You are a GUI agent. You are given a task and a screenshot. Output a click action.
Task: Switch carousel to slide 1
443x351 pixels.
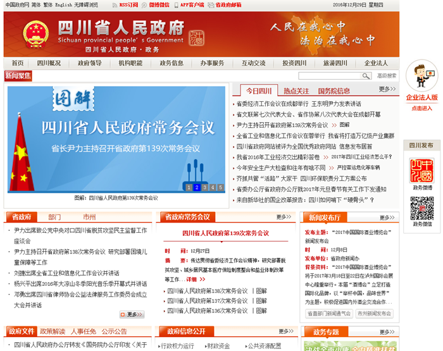pyautogui.click(x=189, y=187)
